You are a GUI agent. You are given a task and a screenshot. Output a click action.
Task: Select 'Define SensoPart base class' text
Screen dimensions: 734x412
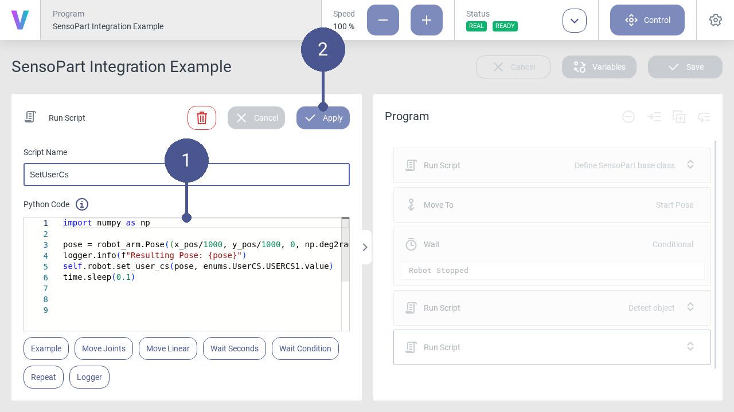click(x=624, y=165)
